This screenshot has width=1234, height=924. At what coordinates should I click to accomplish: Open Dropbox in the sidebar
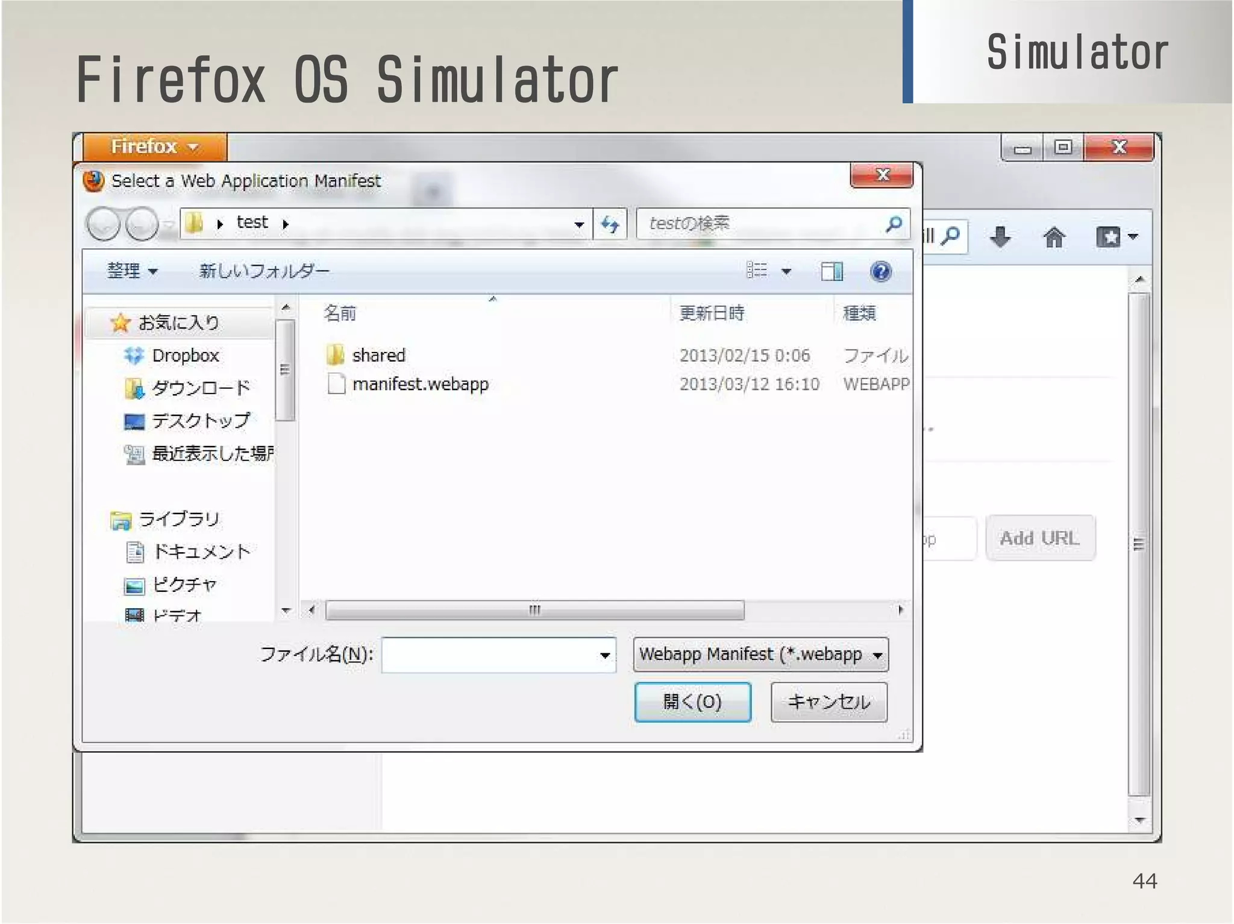186,356
